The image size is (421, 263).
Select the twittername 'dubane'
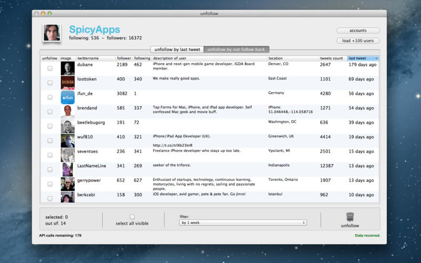coord(85,65)
